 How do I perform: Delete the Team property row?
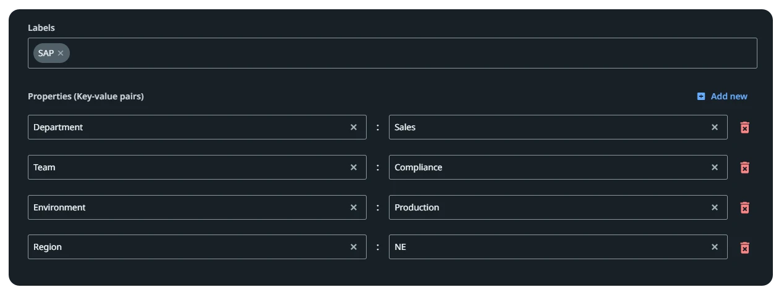coord(745,167)
